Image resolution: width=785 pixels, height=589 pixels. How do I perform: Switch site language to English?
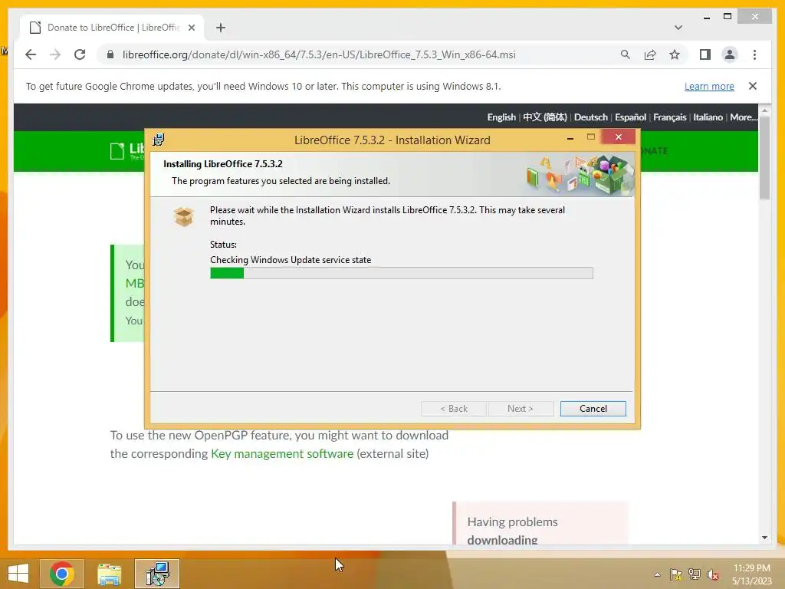pyautogui.click(x=501, y=117)
